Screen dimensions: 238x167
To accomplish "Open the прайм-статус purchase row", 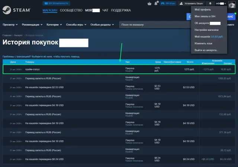I will pos(119,69).
